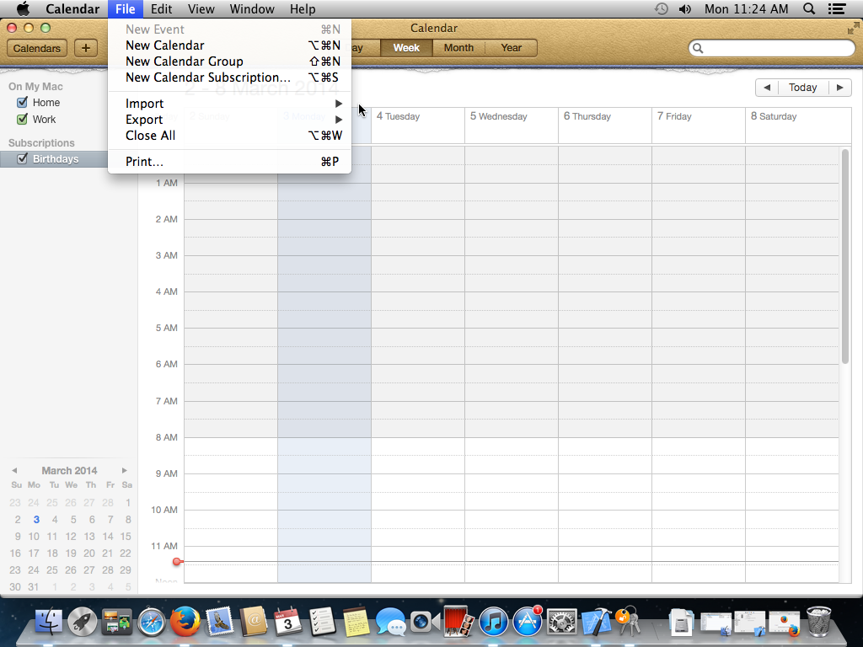The width and height of the screenshot is (863, 647).
Task: Select Print… from File menu
Action: pos(229,161)
